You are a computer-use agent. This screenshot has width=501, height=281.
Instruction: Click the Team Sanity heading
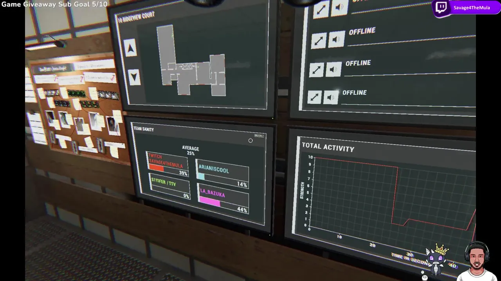144,129
